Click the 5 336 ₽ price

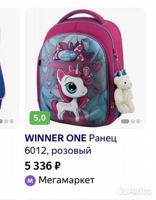point(43,166)
